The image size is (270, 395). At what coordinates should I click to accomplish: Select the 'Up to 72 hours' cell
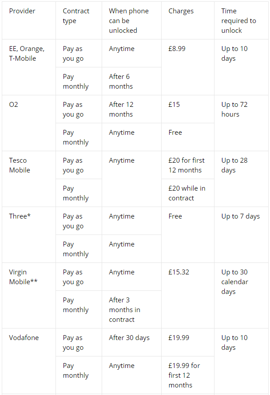click(x=241, y=123)
